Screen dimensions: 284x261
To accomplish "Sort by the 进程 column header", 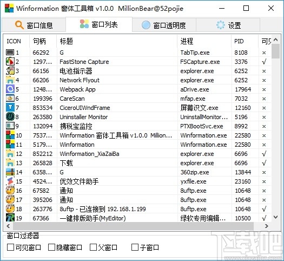I will coord(204,41).
